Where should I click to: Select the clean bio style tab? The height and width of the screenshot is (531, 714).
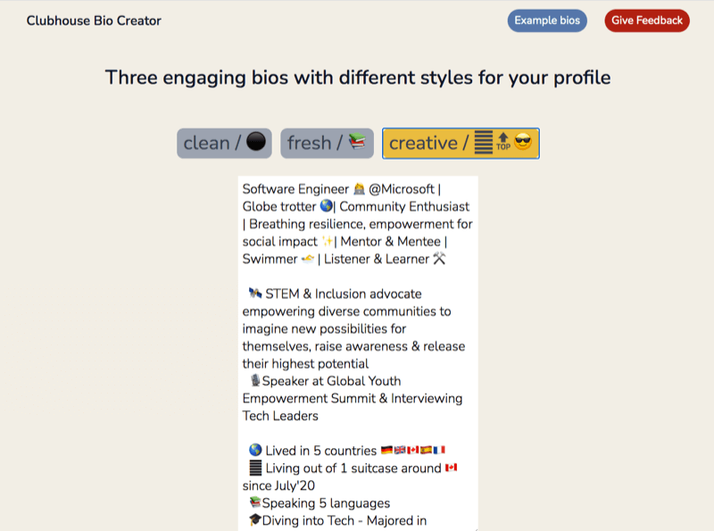224,144
